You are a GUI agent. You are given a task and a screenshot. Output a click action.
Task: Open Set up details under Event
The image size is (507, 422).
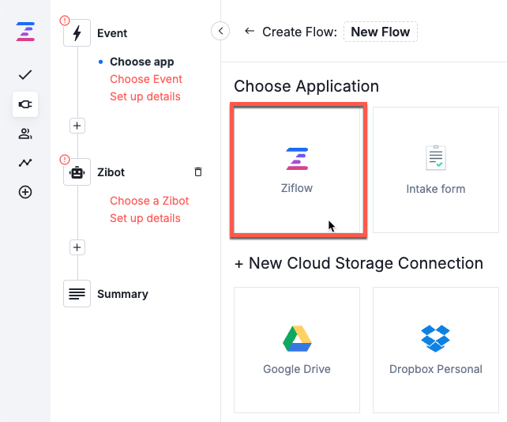click(x=145, y=96)
